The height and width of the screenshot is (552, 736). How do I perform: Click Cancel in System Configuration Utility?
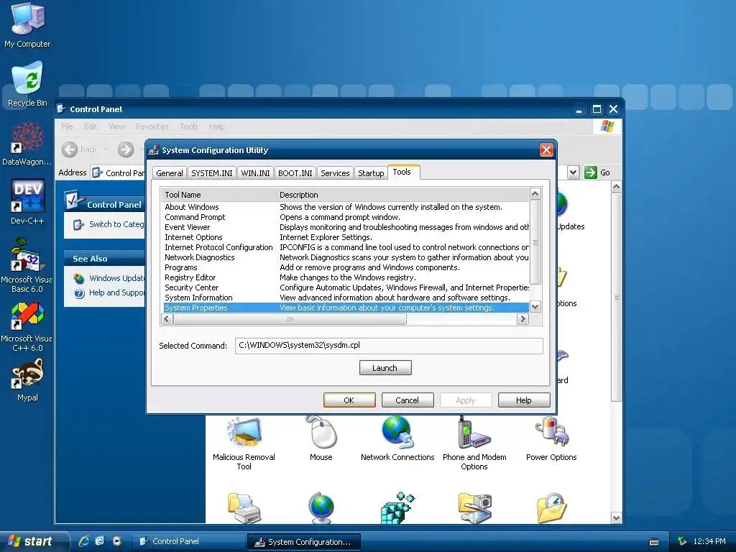click(x=408, y=400)
